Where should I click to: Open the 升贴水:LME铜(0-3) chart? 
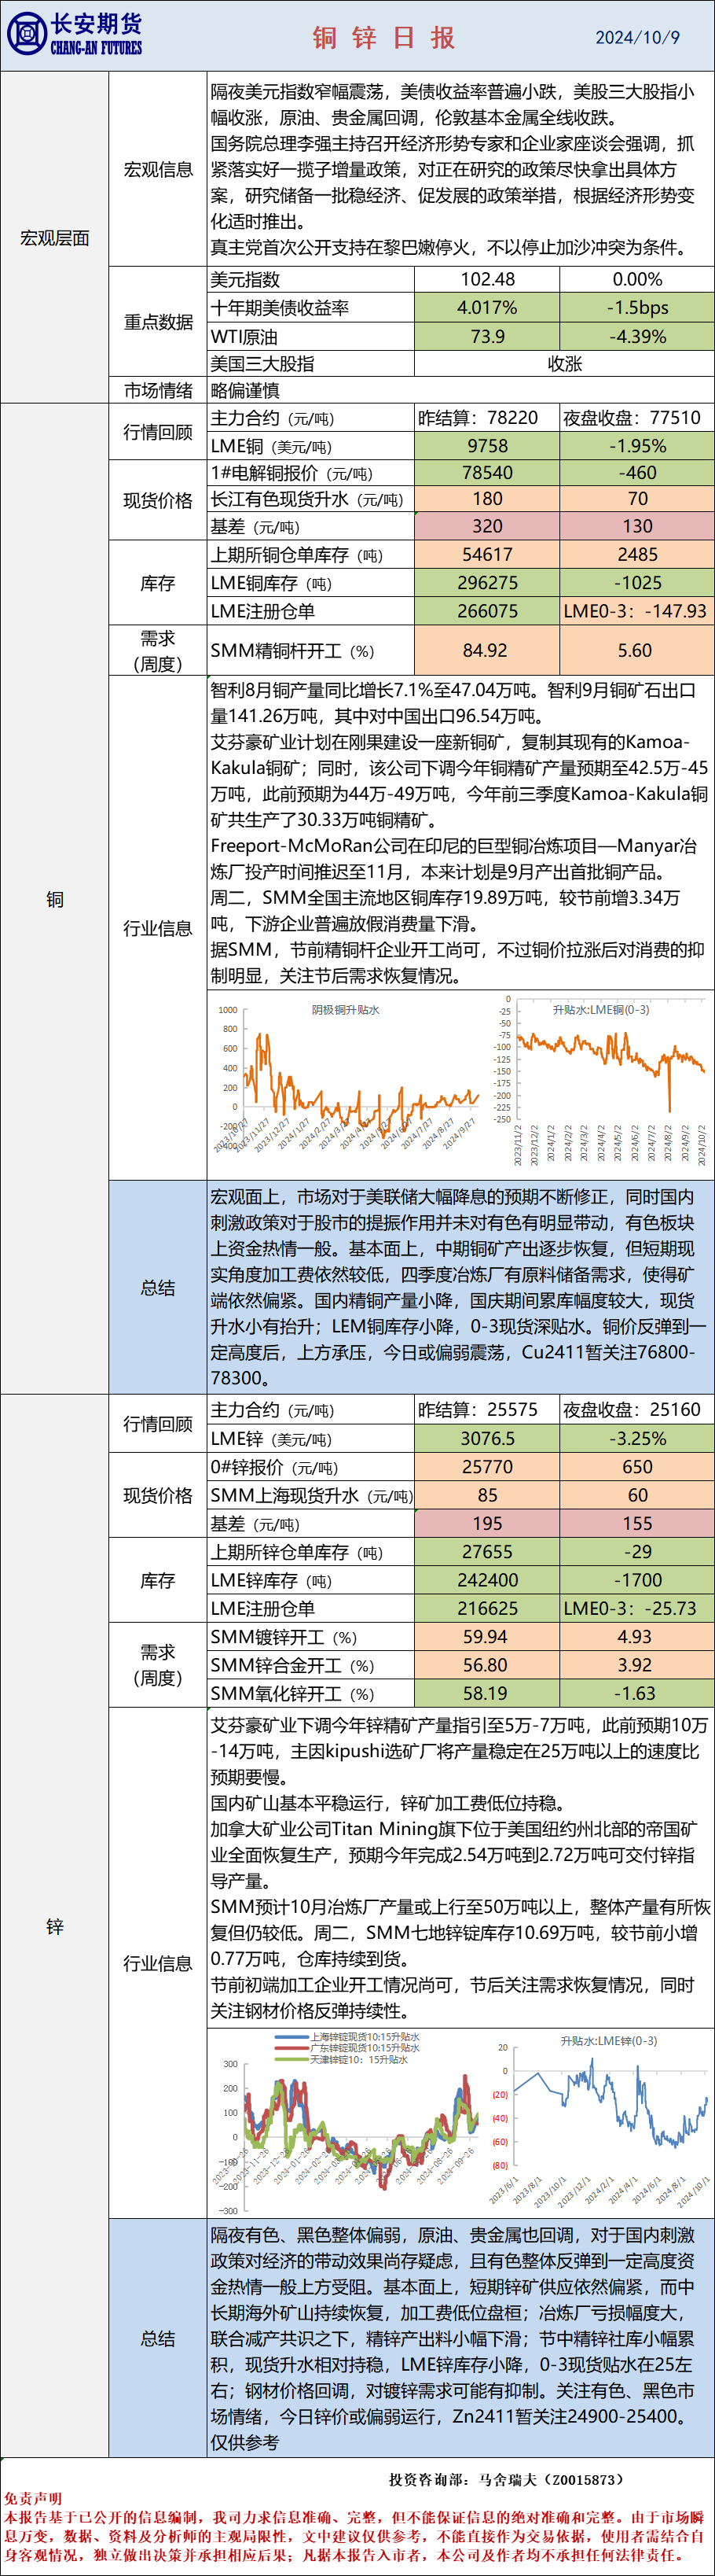point(601,1082)
